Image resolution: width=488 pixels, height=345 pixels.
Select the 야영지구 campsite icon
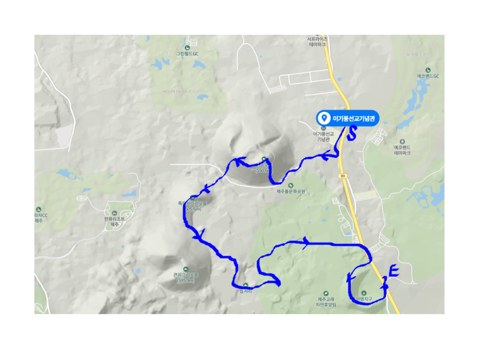click(364, 293)
